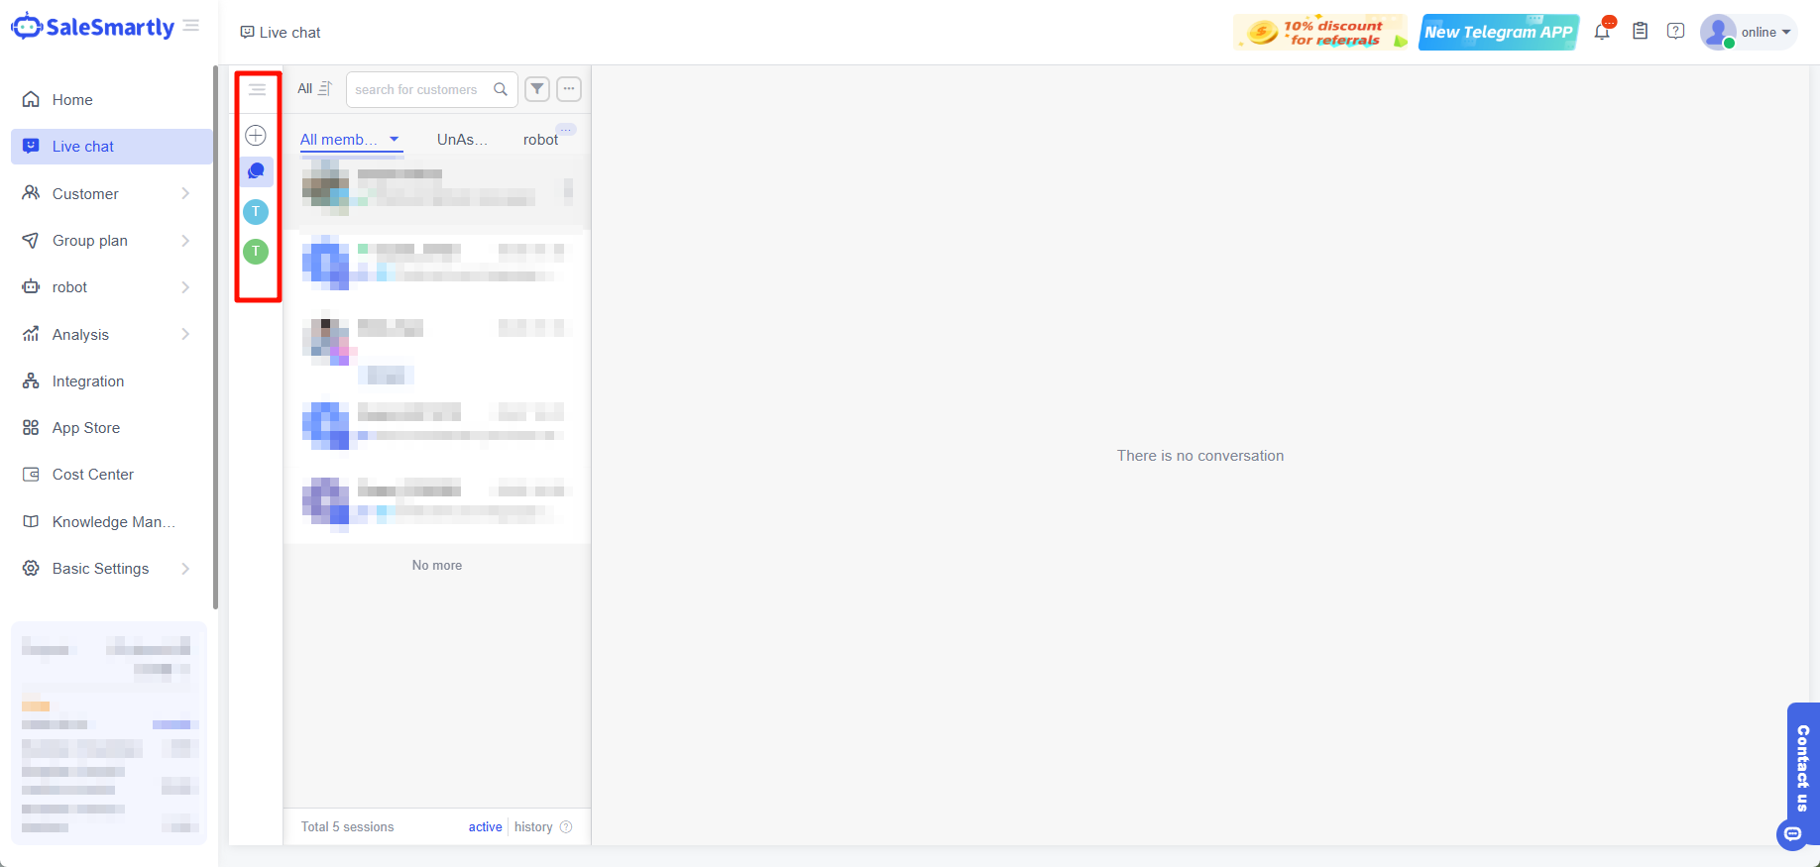Image resolution: width=1820 pixels, height=867 pixels.
Task: Switch to the robot tab
Action: pyautogui.click(x=540, y=140)
